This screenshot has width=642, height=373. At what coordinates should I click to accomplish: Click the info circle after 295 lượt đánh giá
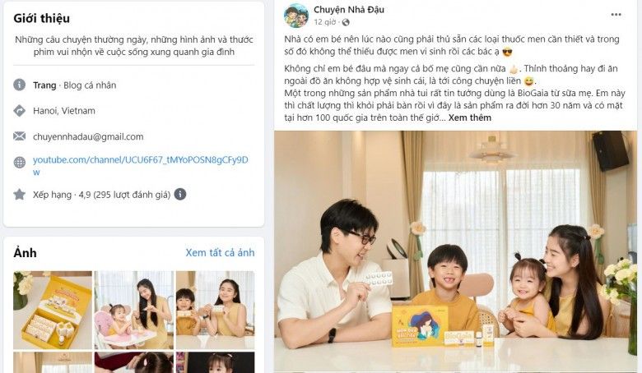[180, 194]
